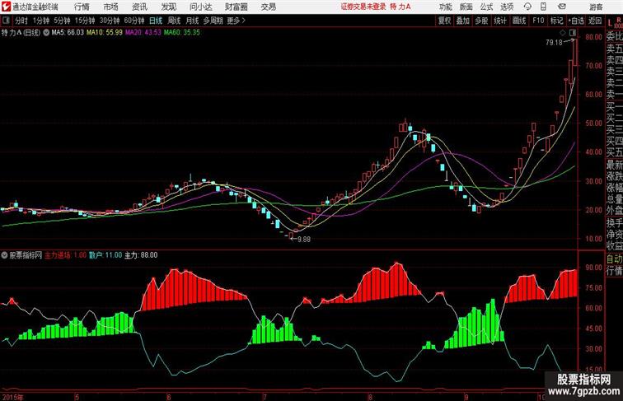Screen dimensions: 623x401
Task: Switch to the 30分钟 period tab
Action: click(110, 21)
